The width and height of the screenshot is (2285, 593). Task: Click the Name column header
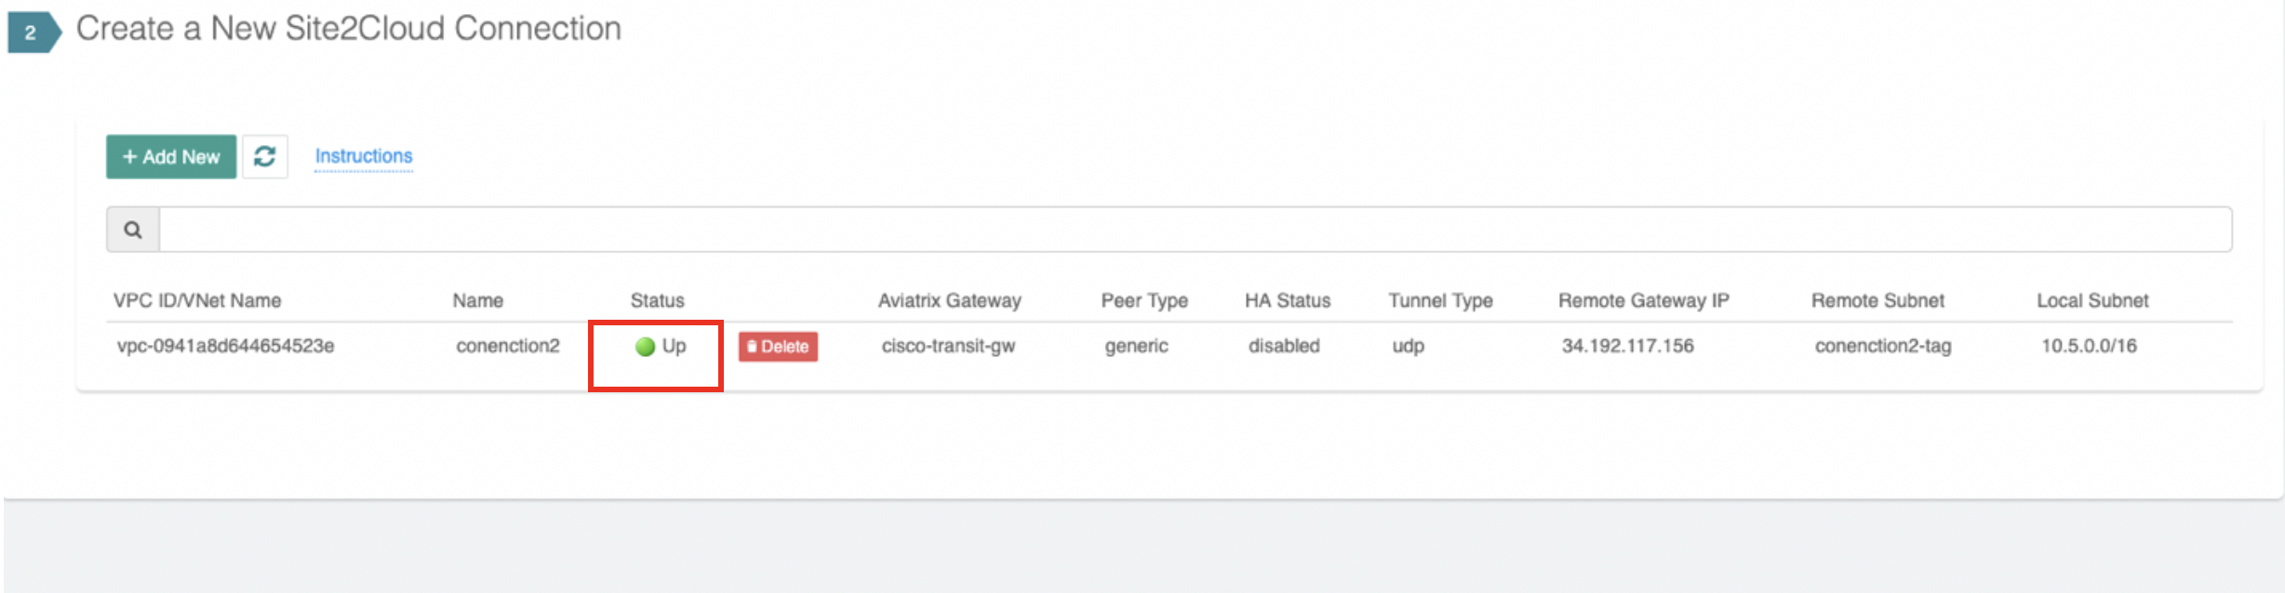[x=477, y=301]
